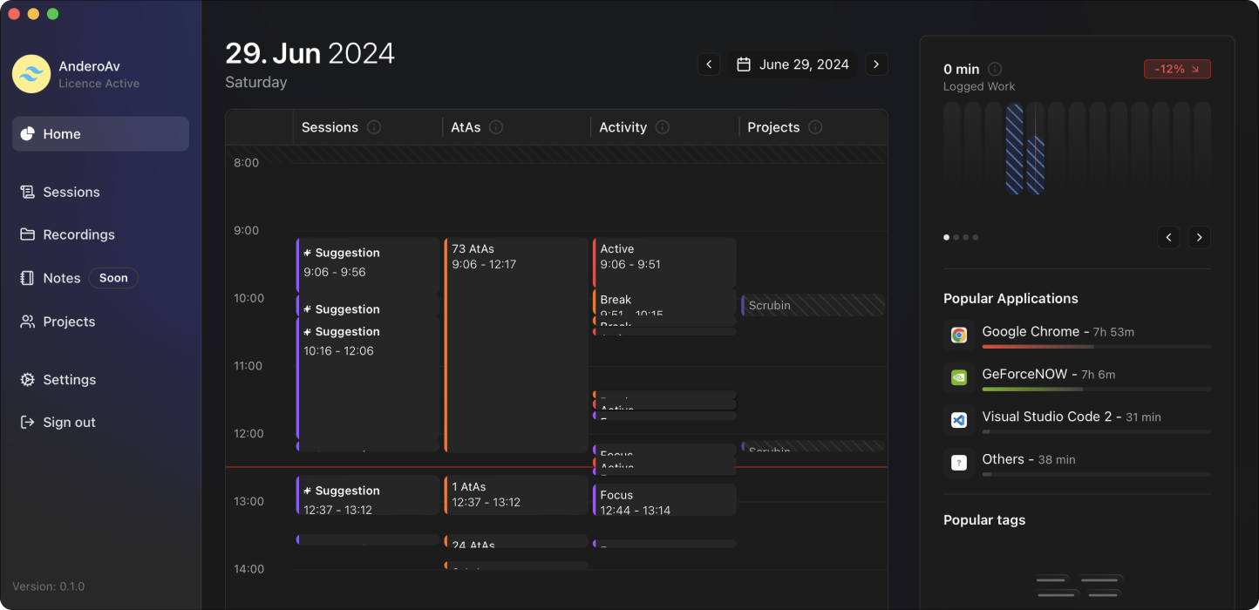Go to the next day arrow

(x=877, y=64)
